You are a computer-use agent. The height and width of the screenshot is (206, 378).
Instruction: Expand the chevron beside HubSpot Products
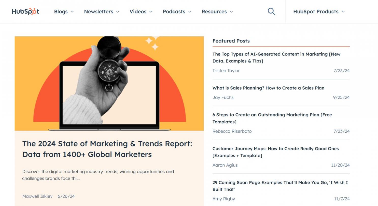343,12
